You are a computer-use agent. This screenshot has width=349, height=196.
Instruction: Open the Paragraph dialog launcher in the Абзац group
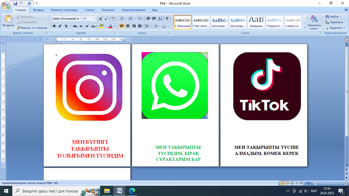169,33
